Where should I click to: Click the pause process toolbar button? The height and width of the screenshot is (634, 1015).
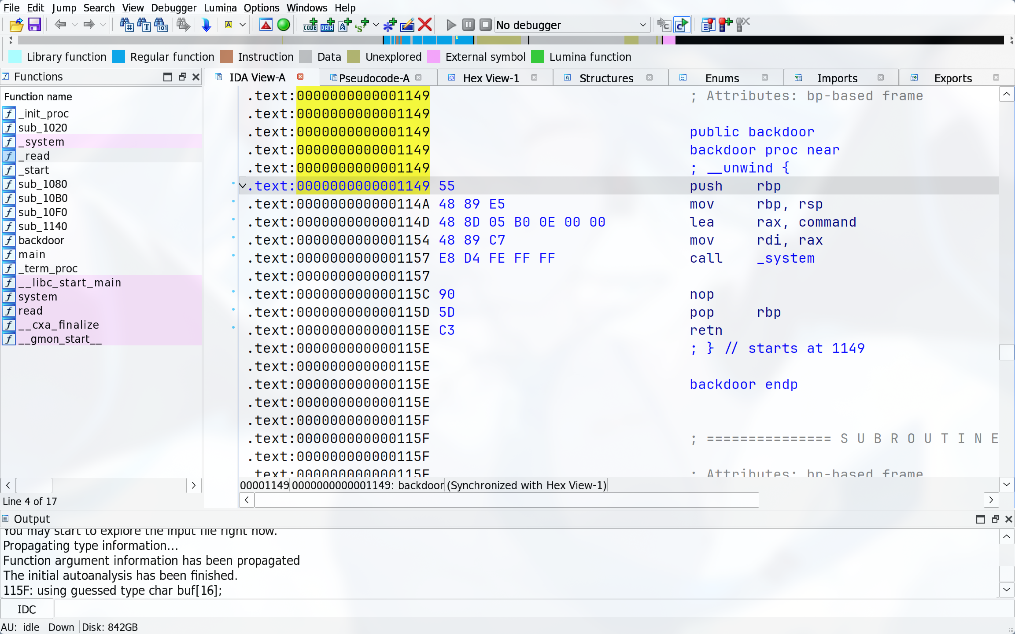pyautogui.click(x=468, y=25)
